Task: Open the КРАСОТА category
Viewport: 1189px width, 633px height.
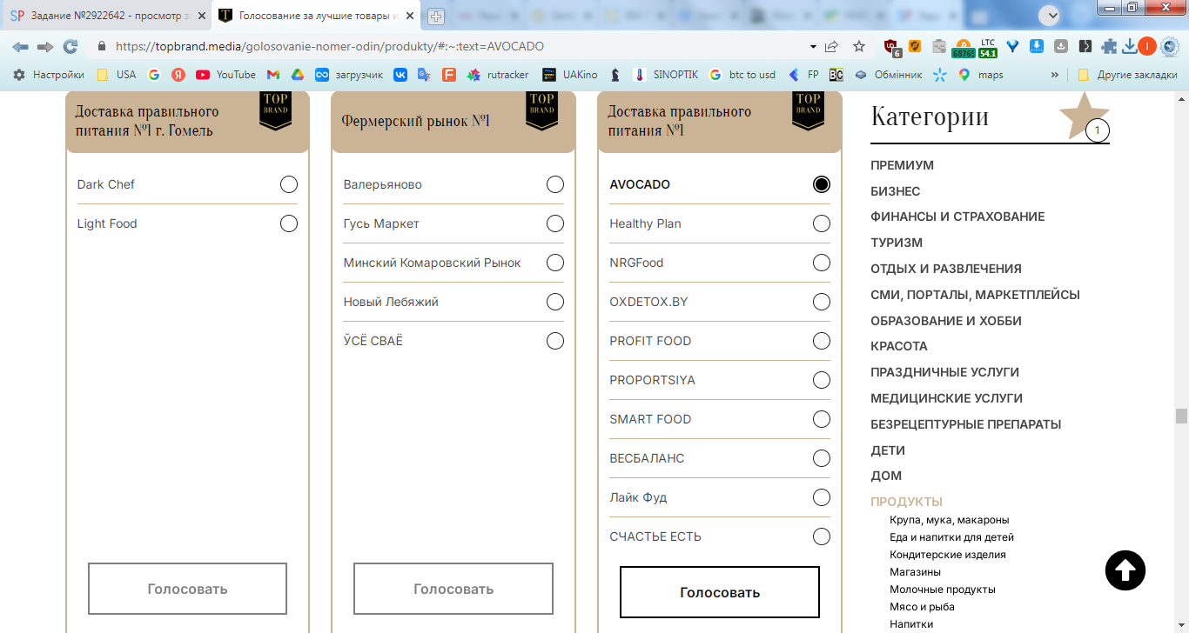Action: coord(899,346)
